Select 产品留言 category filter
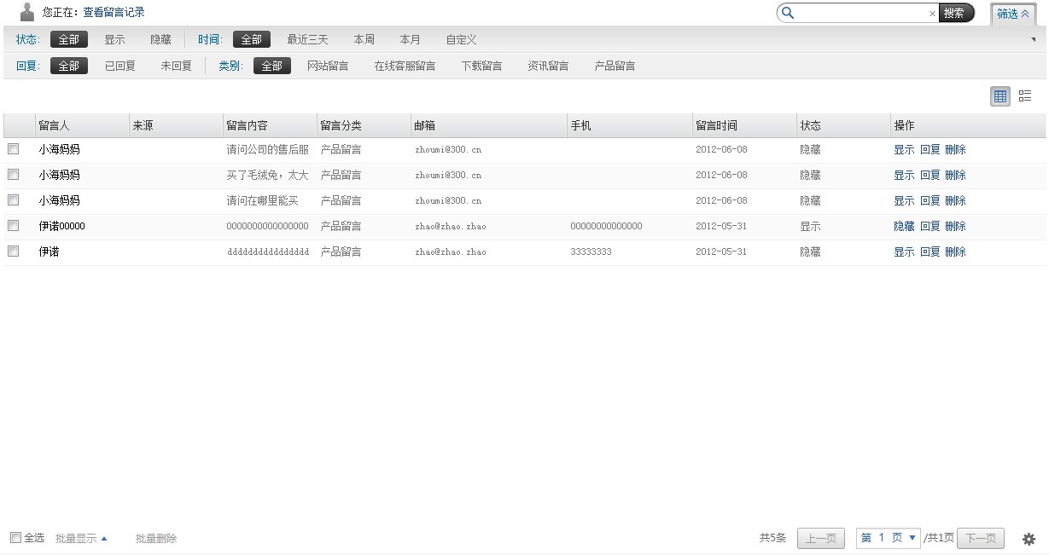1049x555 pixels. [x=615, y=66]
